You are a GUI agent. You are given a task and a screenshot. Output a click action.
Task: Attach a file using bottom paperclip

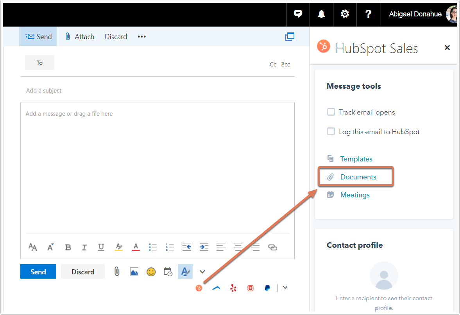pyautogui.click(x=117, y=272)
